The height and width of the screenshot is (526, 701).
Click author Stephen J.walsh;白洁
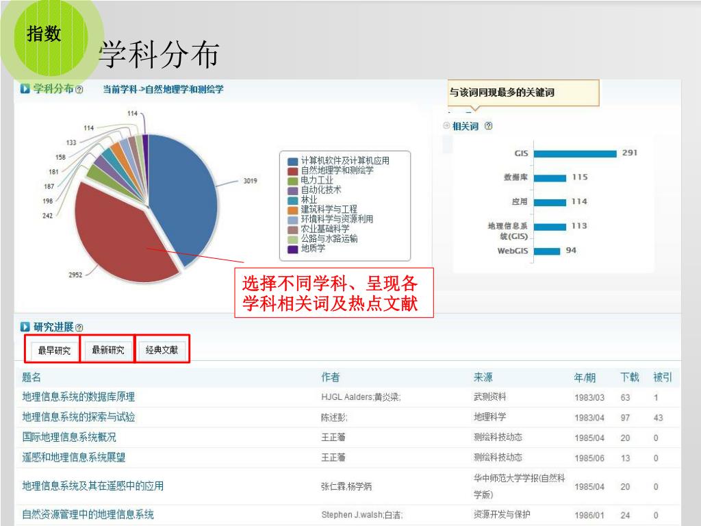[x=361, y=515]
